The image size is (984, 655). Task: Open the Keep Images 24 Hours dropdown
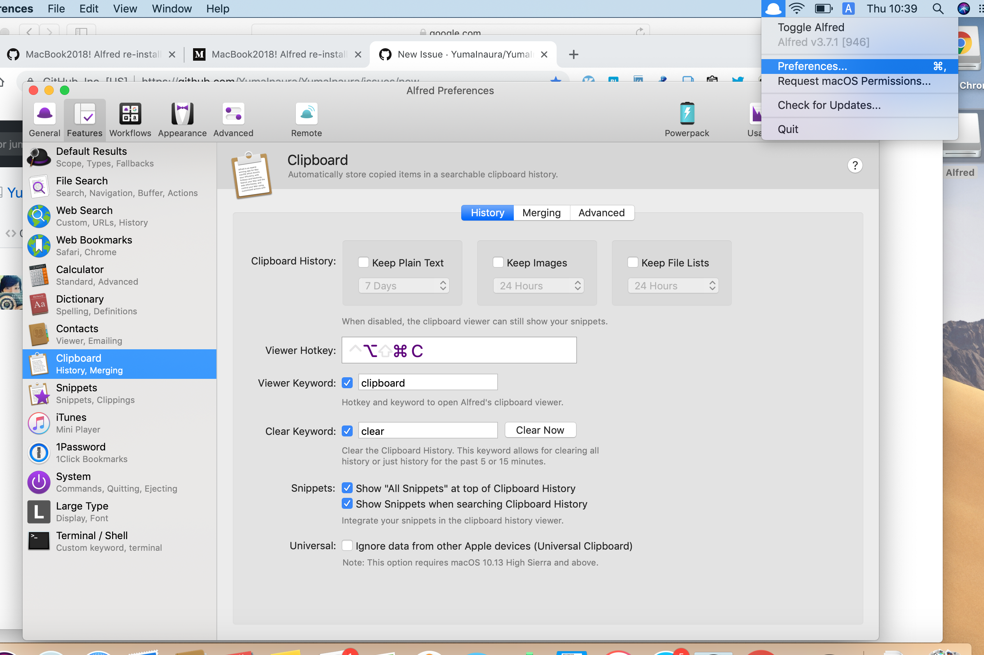click(x=538, y=286)
